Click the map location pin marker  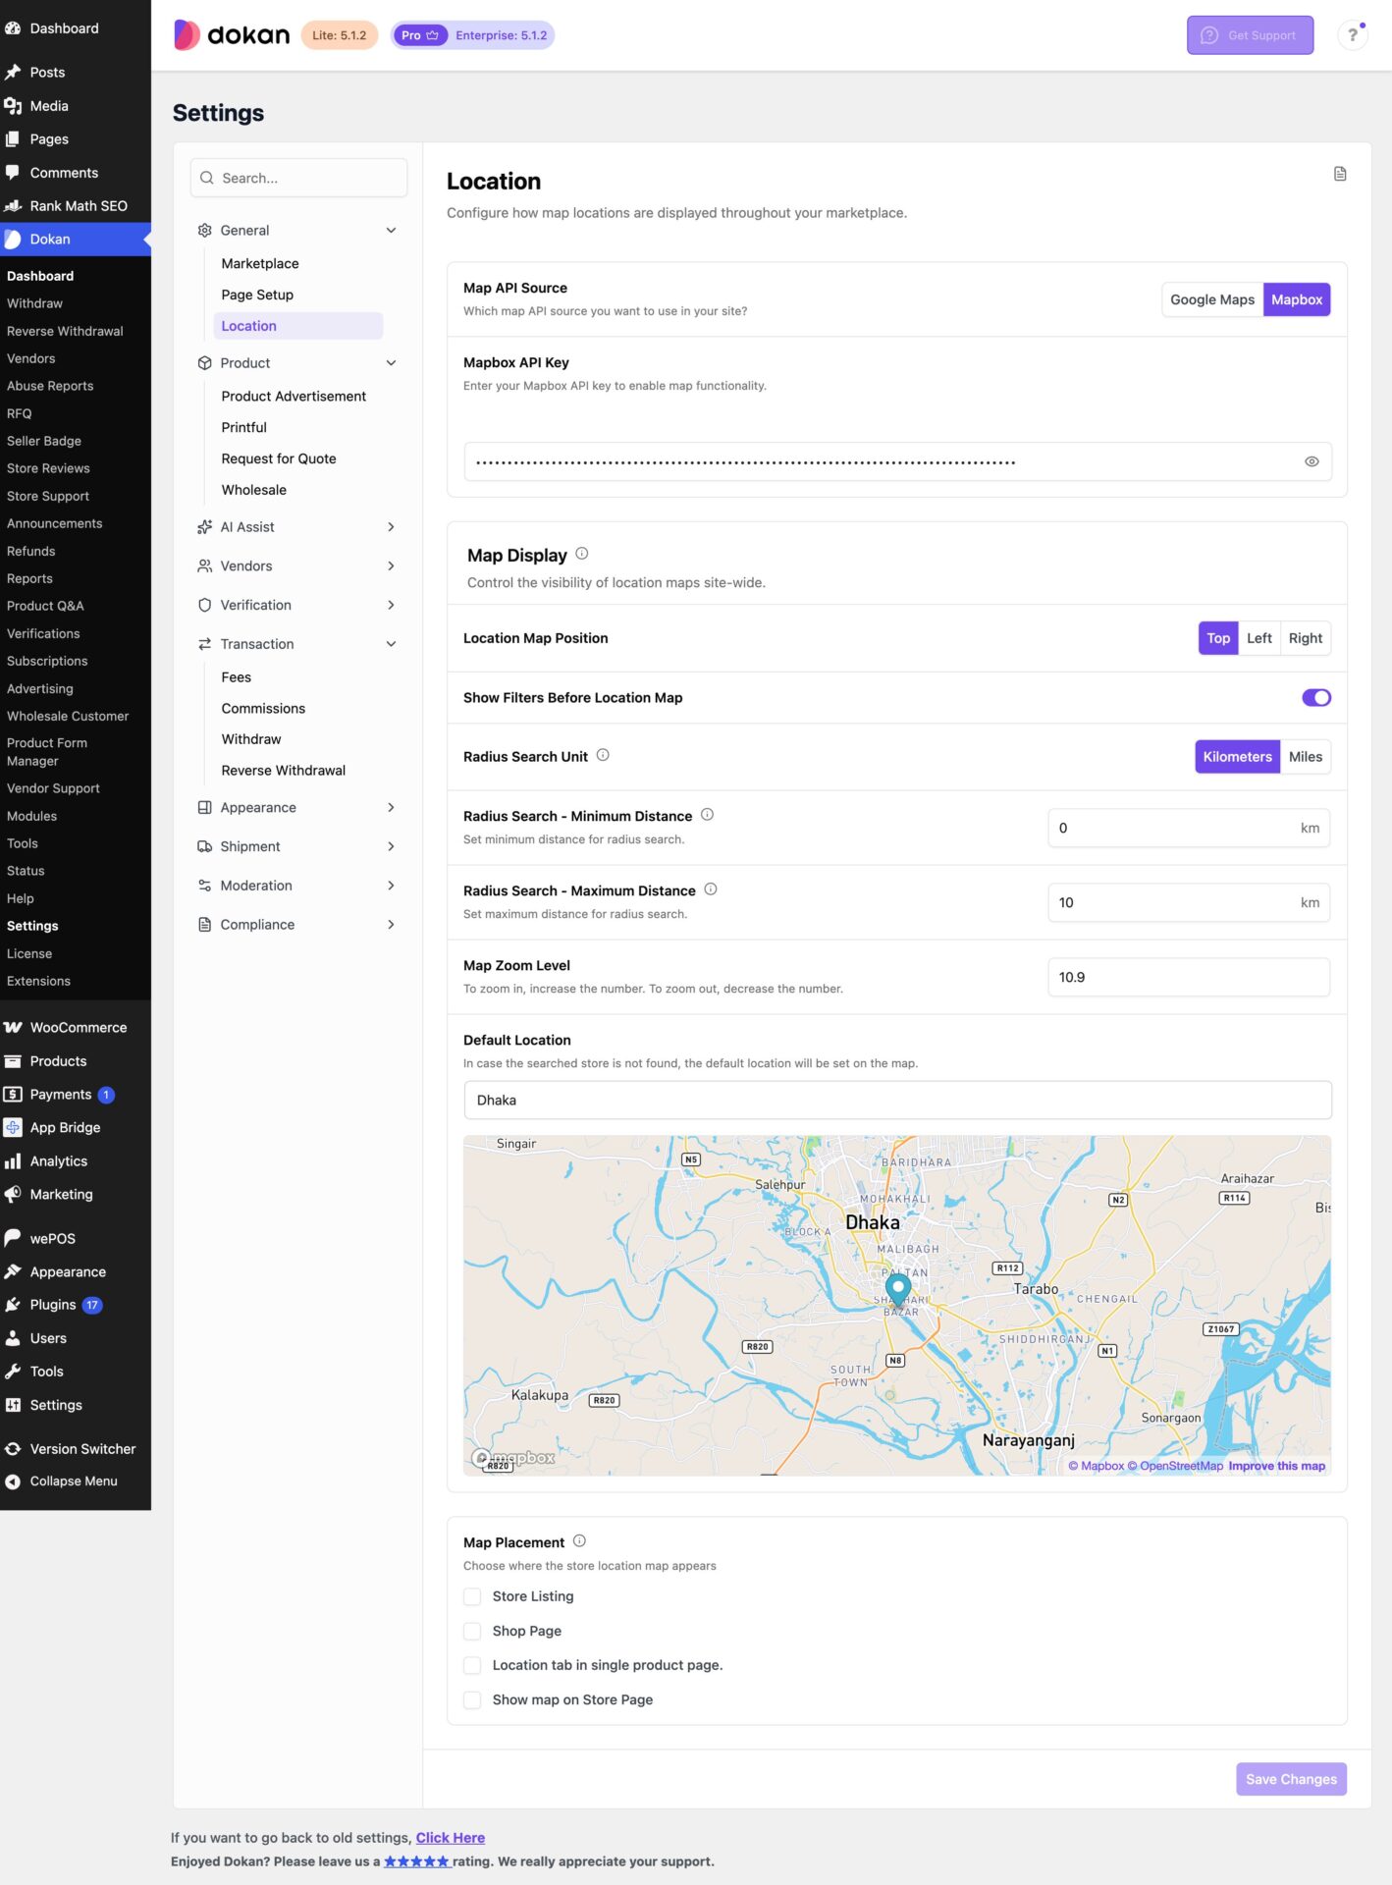click(x=897, y=1286)
